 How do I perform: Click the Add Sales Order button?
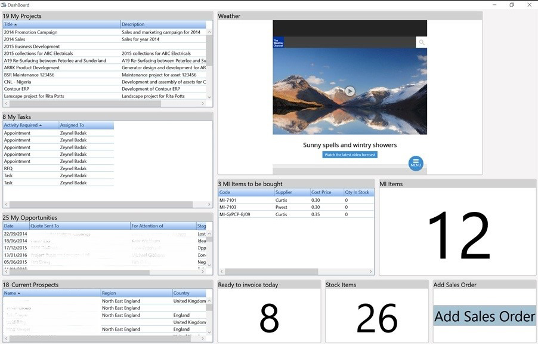484,316
